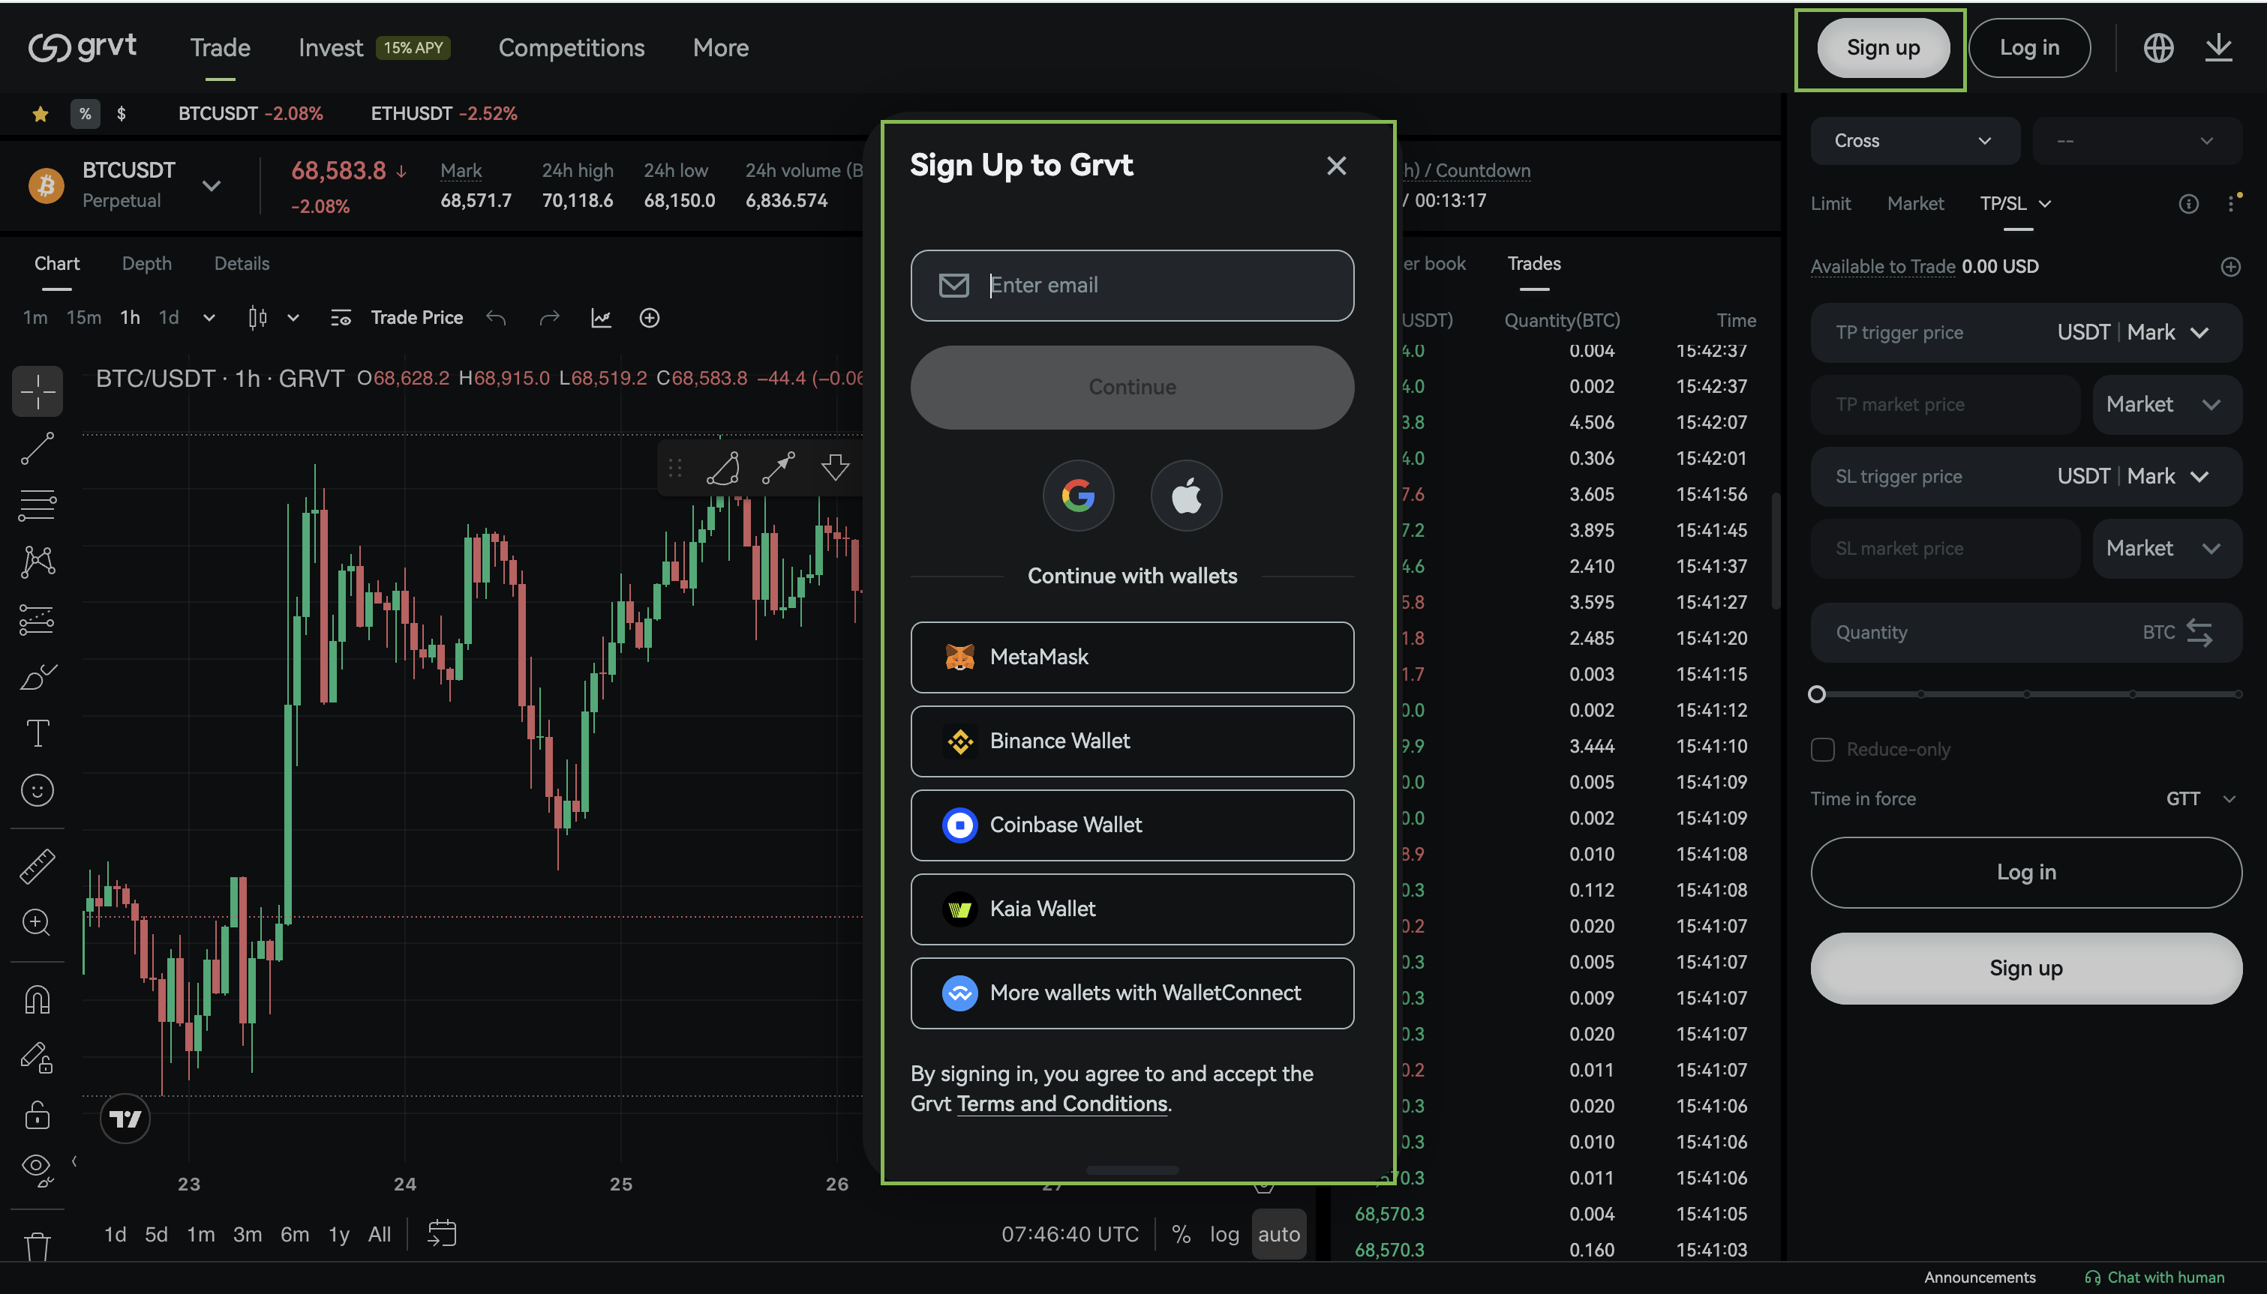Swap quantity unit with the arrows icon
Screen dimensions: 2267x1294
coord(2199,633)
